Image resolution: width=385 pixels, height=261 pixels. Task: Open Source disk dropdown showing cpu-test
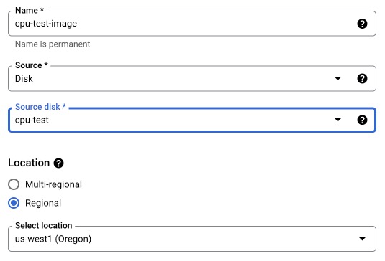192,120
